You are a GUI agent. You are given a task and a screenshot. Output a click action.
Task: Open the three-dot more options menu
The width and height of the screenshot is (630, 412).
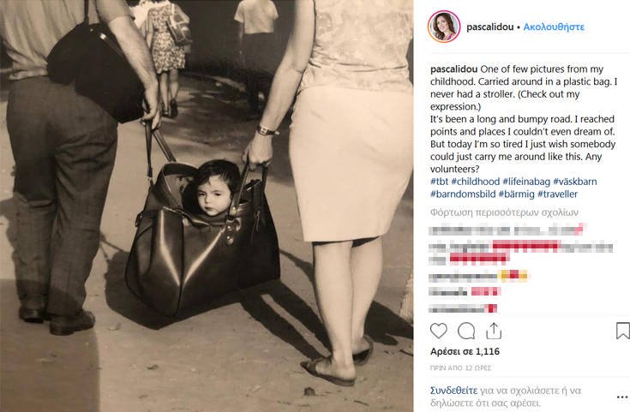point(622,397)
